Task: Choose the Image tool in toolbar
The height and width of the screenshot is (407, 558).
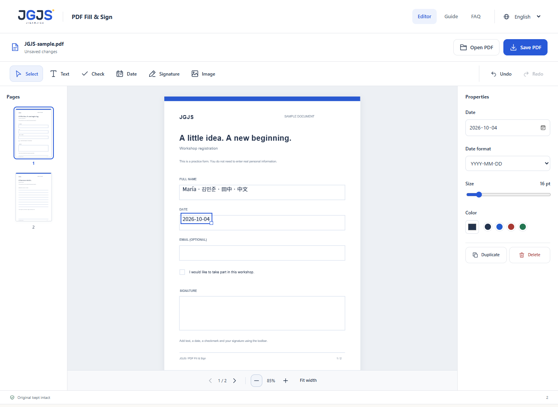Action: click(x=203, y=74)
